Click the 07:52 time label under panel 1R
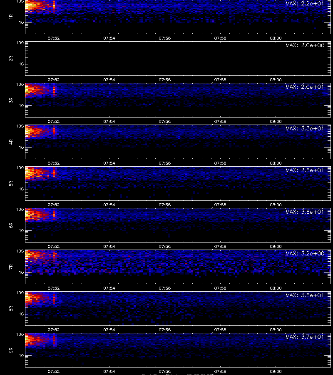This screenshot has height=375, width=333. [54, 38]
